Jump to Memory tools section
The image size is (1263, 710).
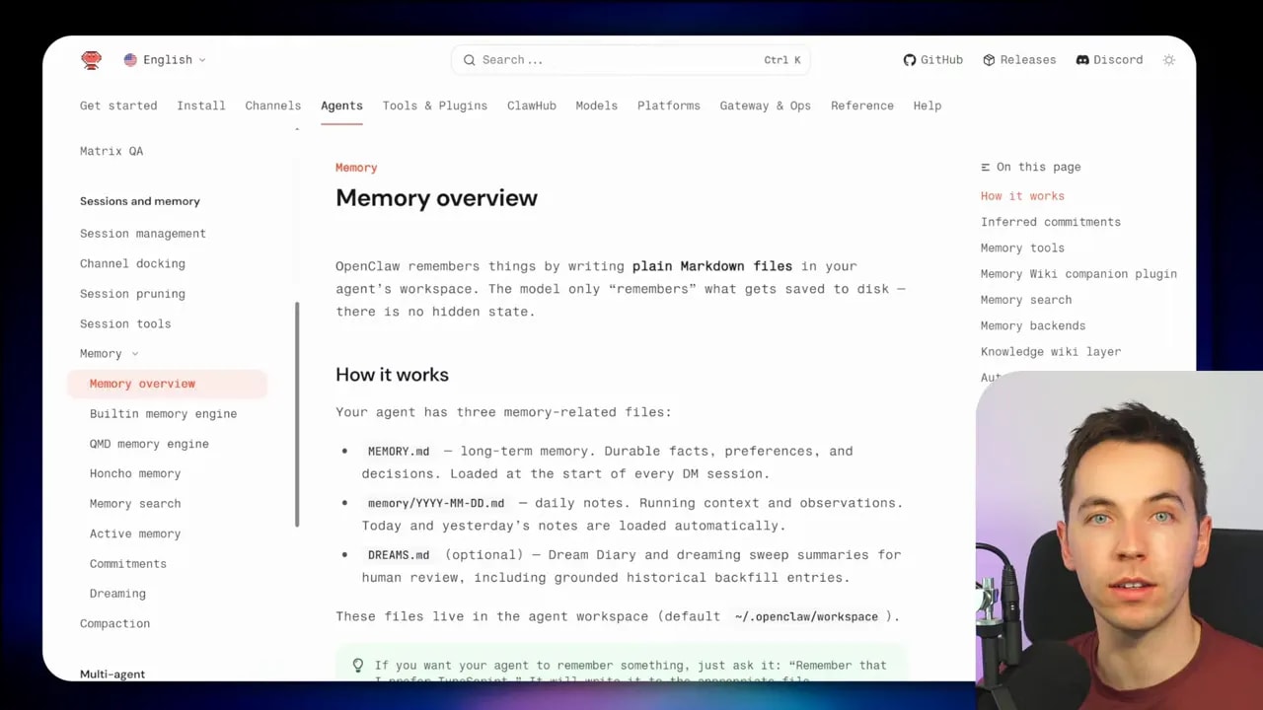1022,248
